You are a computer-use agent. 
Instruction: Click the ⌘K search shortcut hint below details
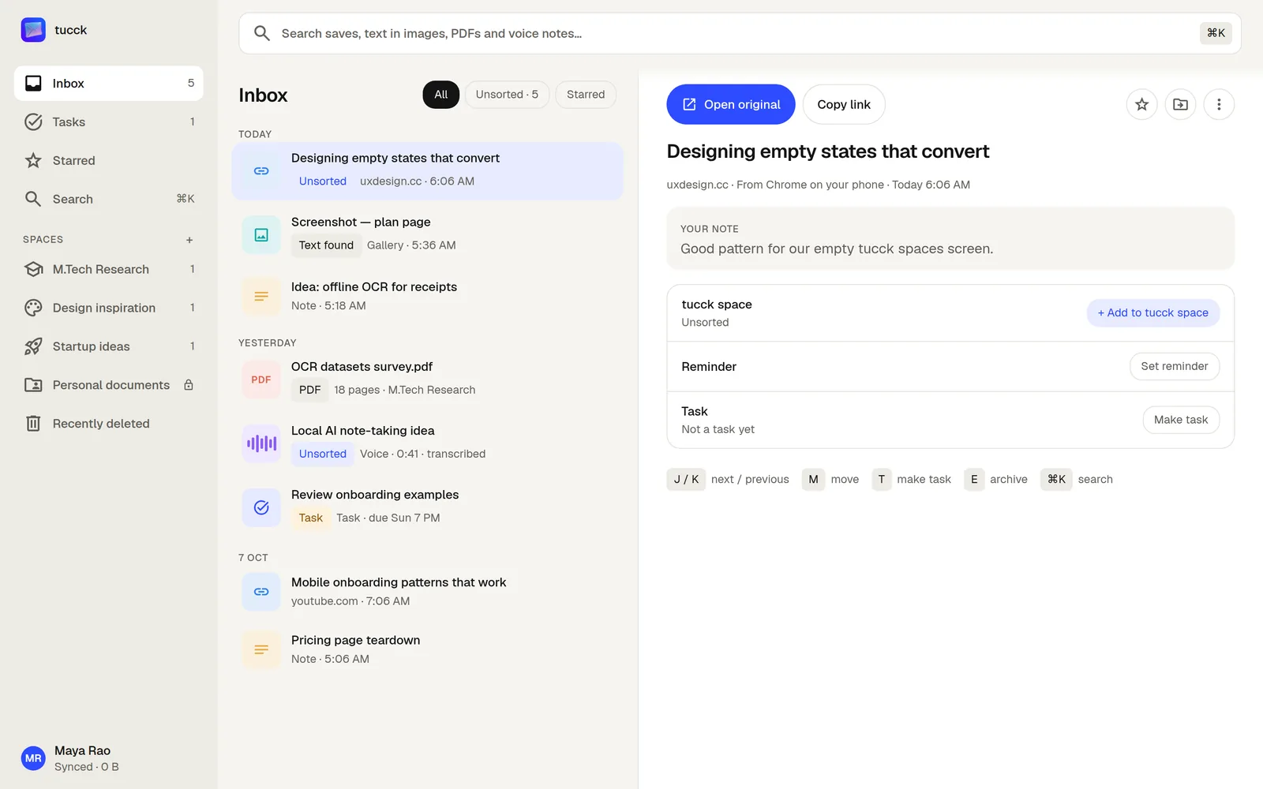1056,480
